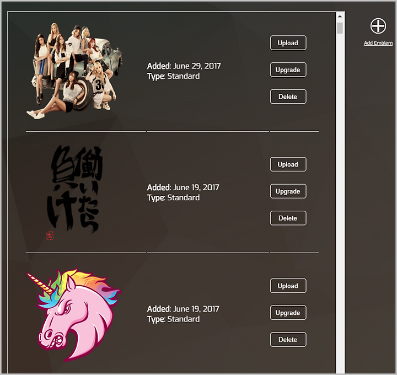
Task: Click the 'Added: June 29, 2017' text
Action: (184, 66)
